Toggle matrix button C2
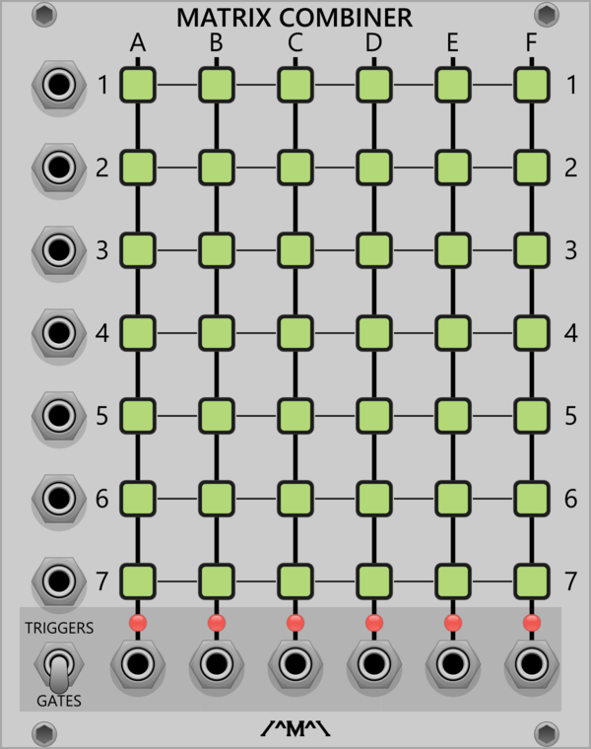Screen dimensions: 591x749 (x=295, y=168)
